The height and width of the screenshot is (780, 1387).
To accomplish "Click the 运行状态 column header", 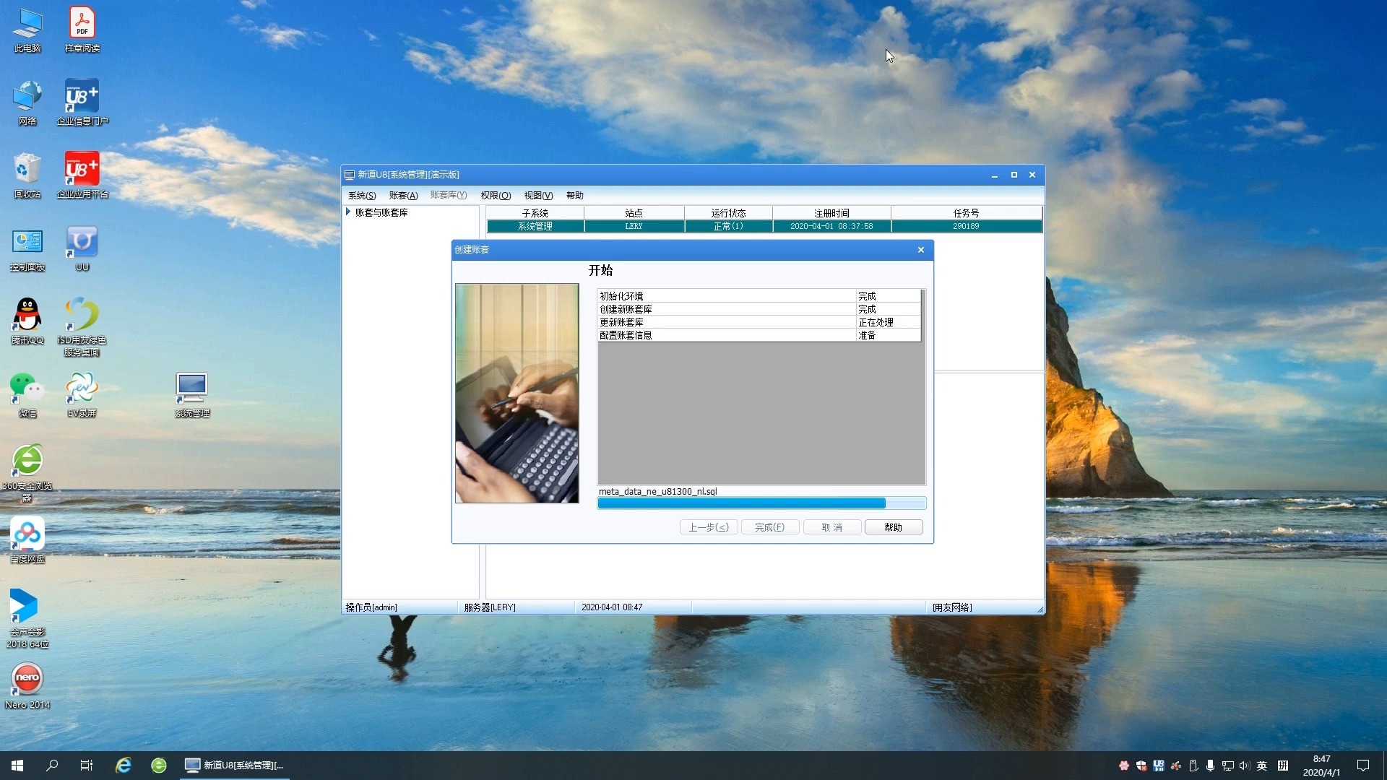I will [x=728, y=213].
